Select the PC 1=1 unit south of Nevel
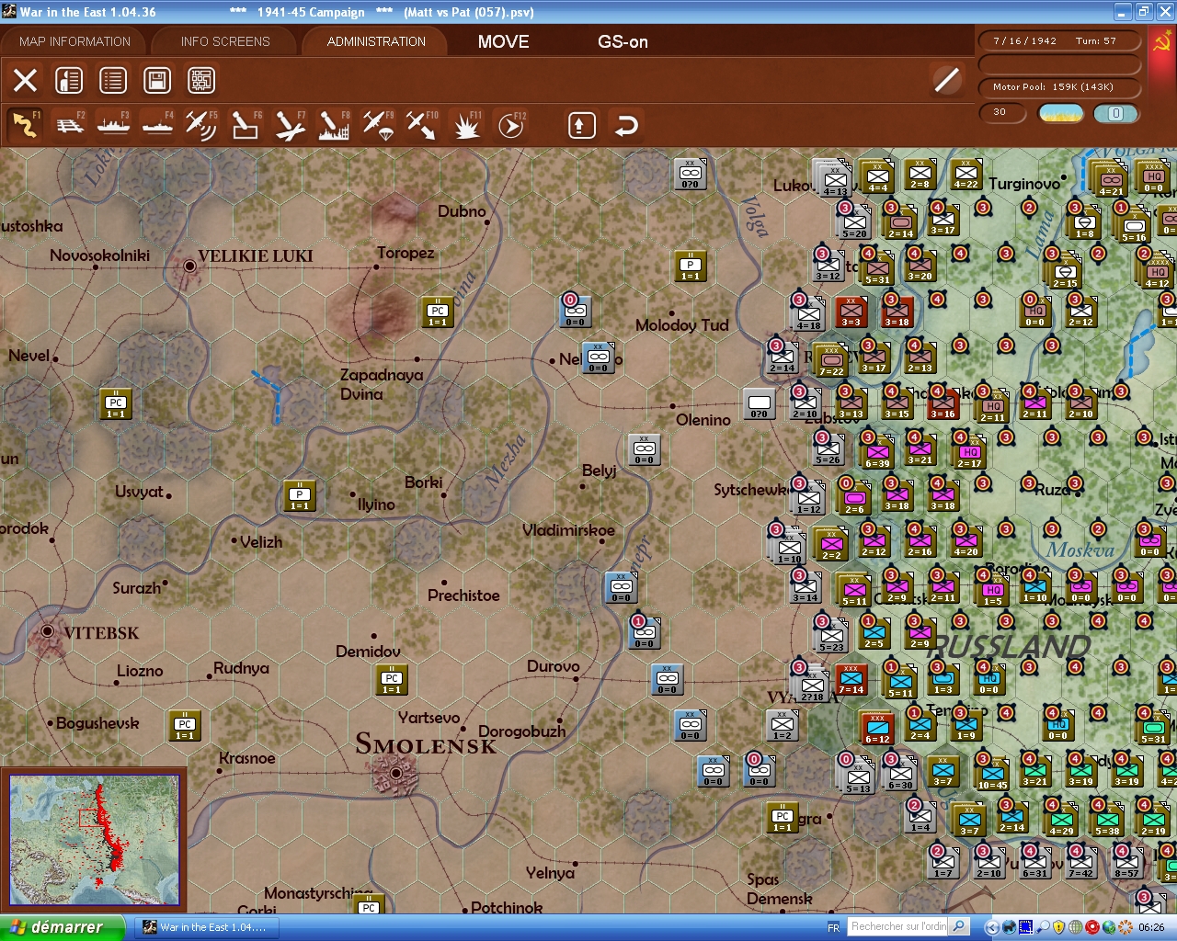 pos(116,404)
